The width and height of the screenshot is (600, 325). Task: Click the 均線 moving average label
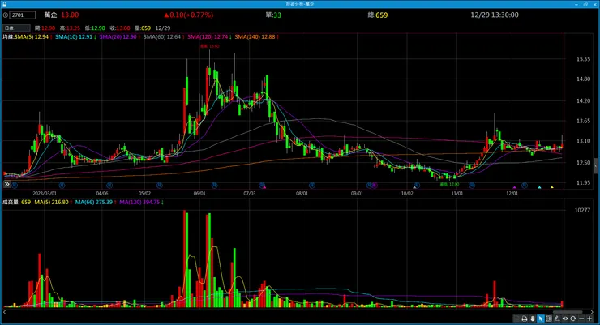(x=8, y=37)
